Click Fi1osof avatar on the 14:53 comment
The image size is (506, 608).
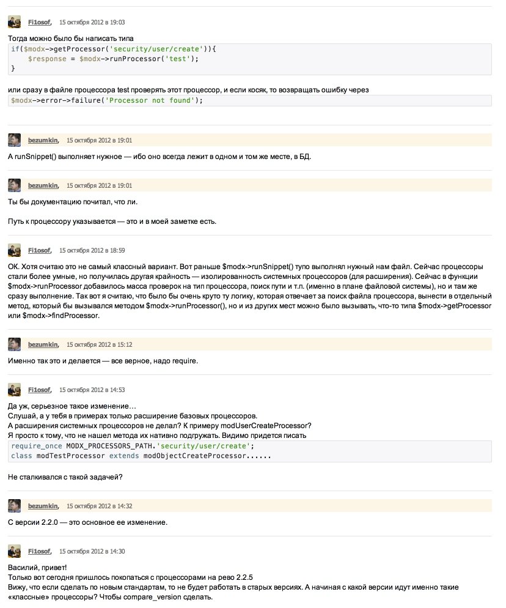14,390
